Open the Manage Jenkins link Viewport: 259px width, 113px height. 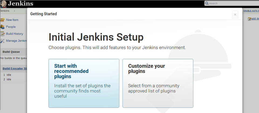(x=16, y=41)
